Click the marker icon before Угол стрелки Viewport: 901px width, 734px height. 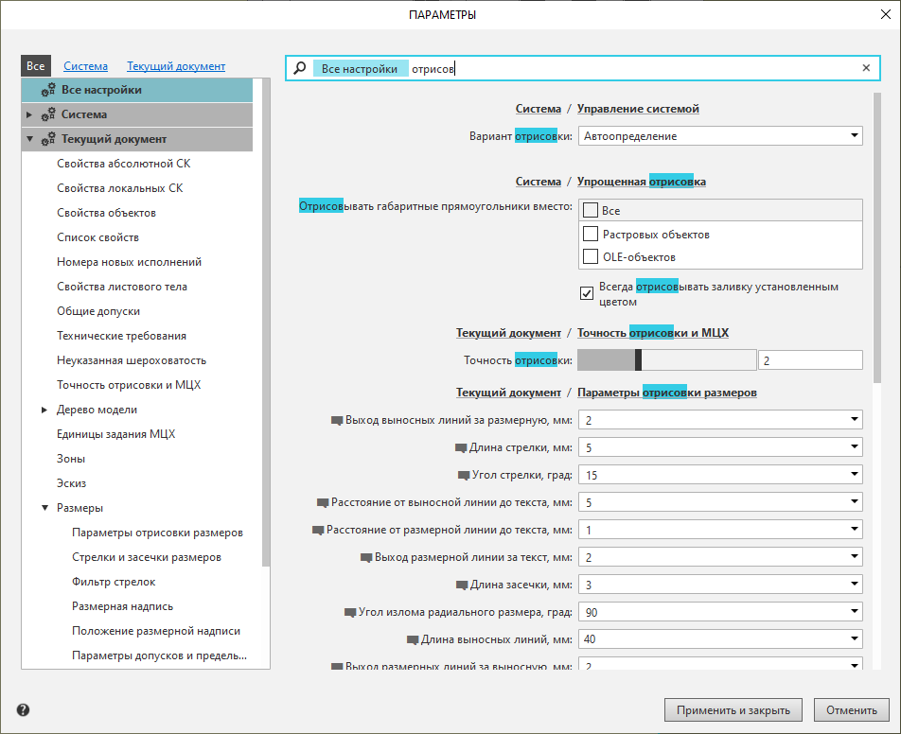(464, 475)
